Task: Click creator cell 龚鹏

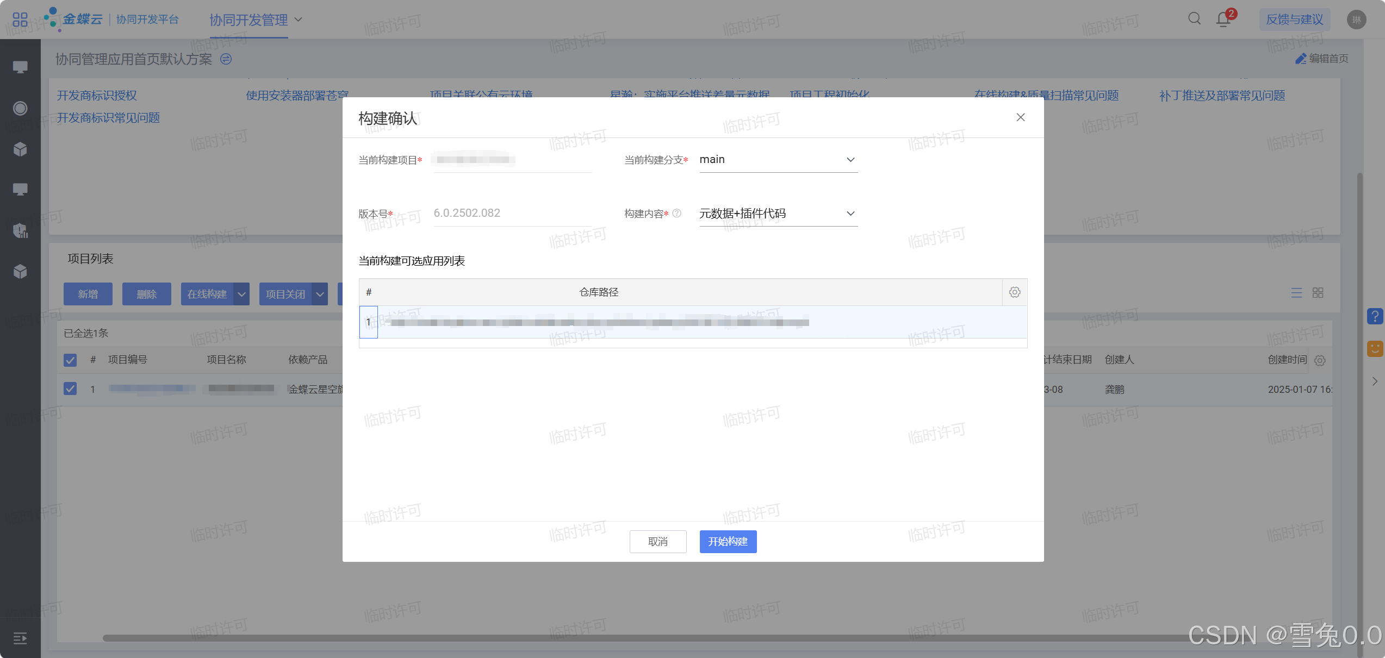Action: click(x=1114, y=389)
